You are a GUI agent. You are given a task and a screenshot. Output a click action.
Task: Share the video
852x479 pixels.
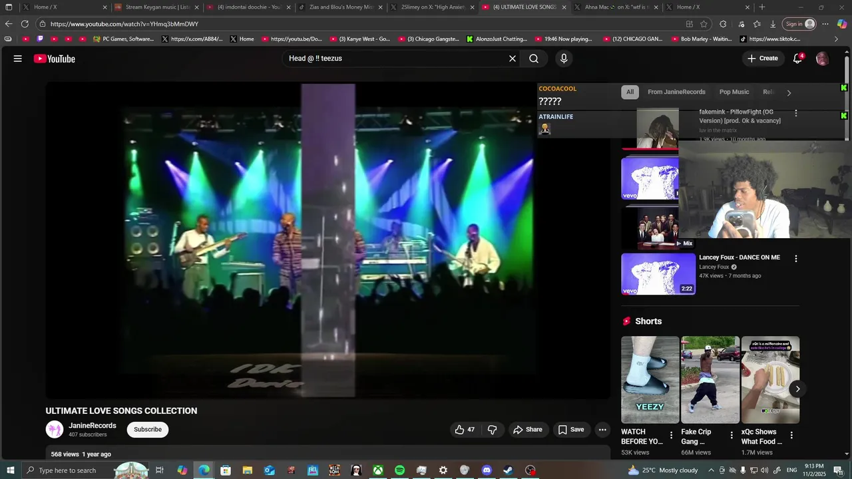pos(528,430)
